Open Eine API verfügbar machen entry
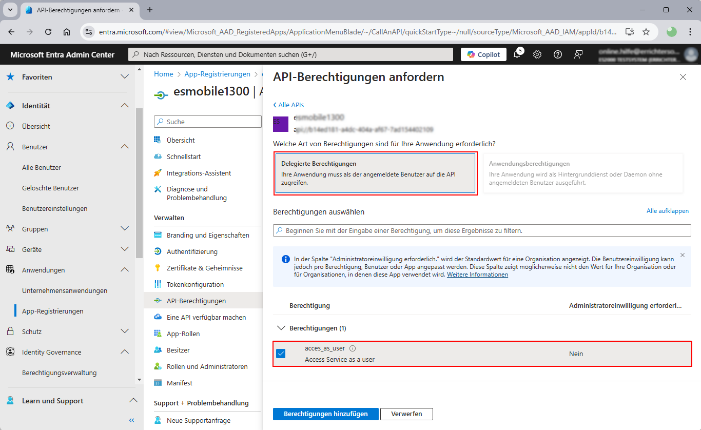701x430 pixels. [x=207, y=317]
